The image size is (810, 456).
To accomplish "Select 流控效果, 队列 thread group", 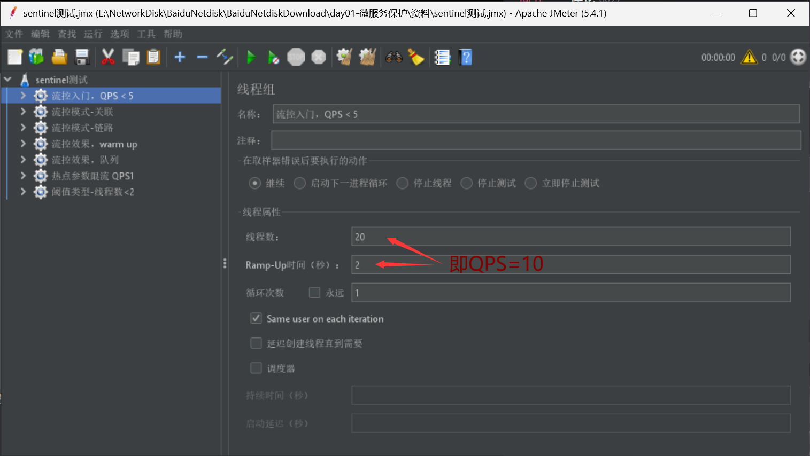I will point(85,160).
